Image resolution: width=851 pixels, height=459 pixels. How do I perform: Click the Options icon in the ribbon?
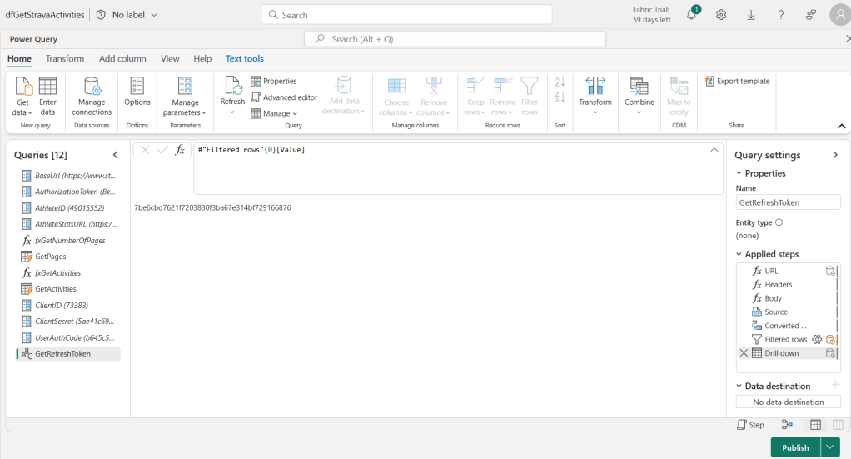[x=137, y=91]
